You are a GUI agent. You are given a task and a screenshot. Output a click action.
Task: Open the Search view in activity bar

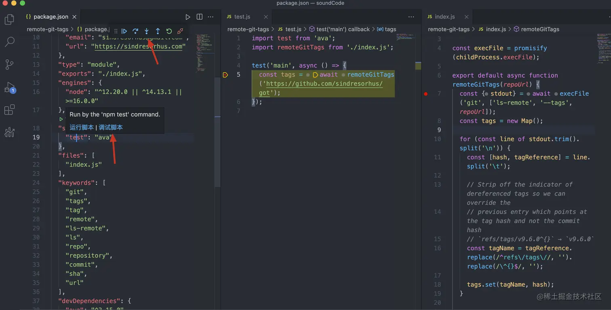[x=9, y=41]
